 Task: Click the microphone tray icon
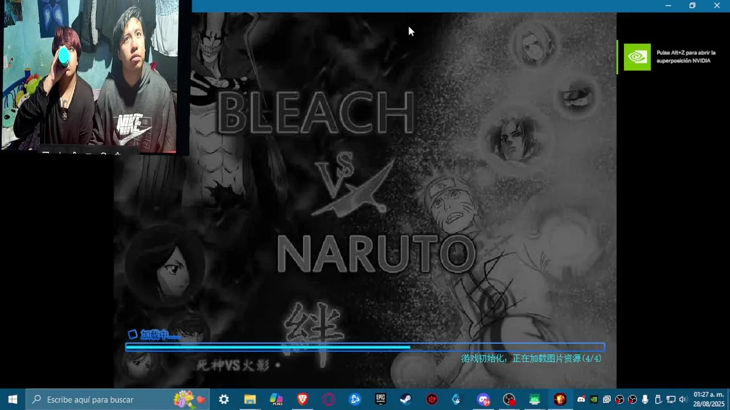coord(645,400)
